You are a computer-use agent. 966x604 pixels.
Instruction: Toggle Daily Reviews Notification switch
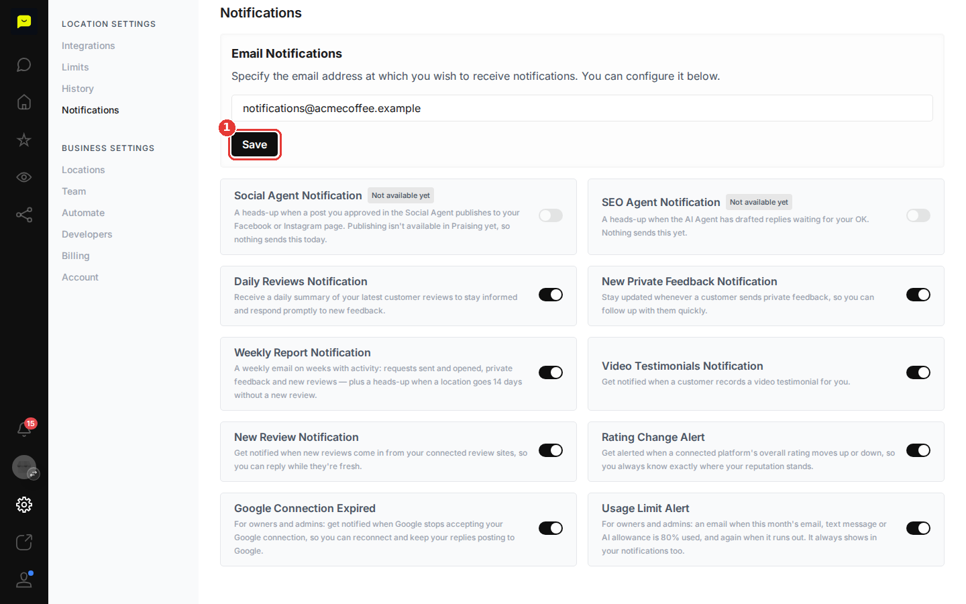(x=551, y=295)
